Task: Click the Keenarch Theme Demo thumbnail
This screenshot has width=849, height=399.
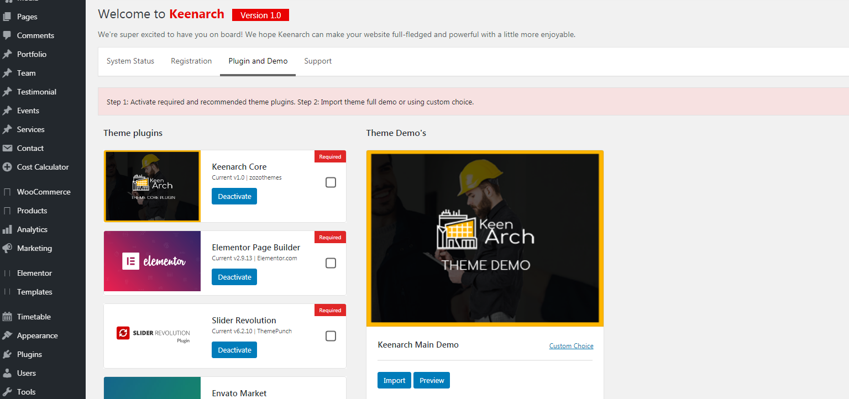Action: tap(485, 238)
